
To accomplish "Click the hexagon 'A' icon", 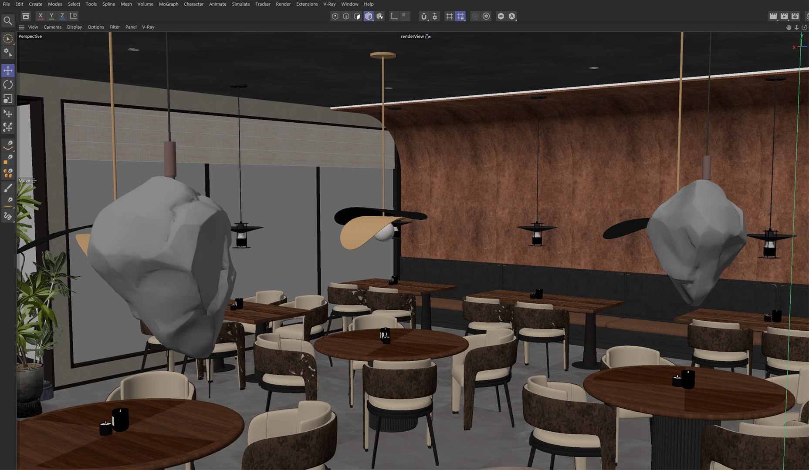I will 512,16.
